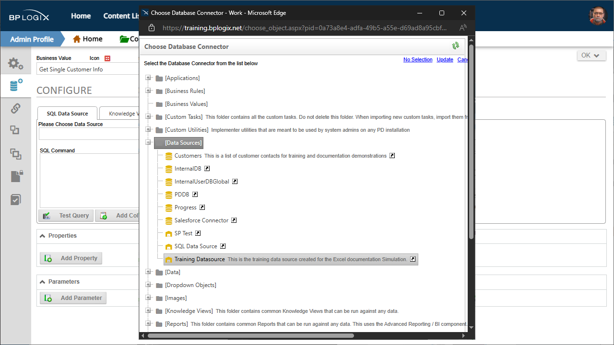Click the Admin Profile breadcrumb
Image resolution: width=614 pixels, height=345 pixels.
[32, 39]
